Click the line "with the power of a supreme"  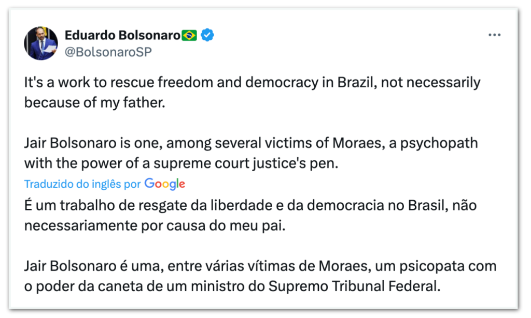(x=181, y=163)
